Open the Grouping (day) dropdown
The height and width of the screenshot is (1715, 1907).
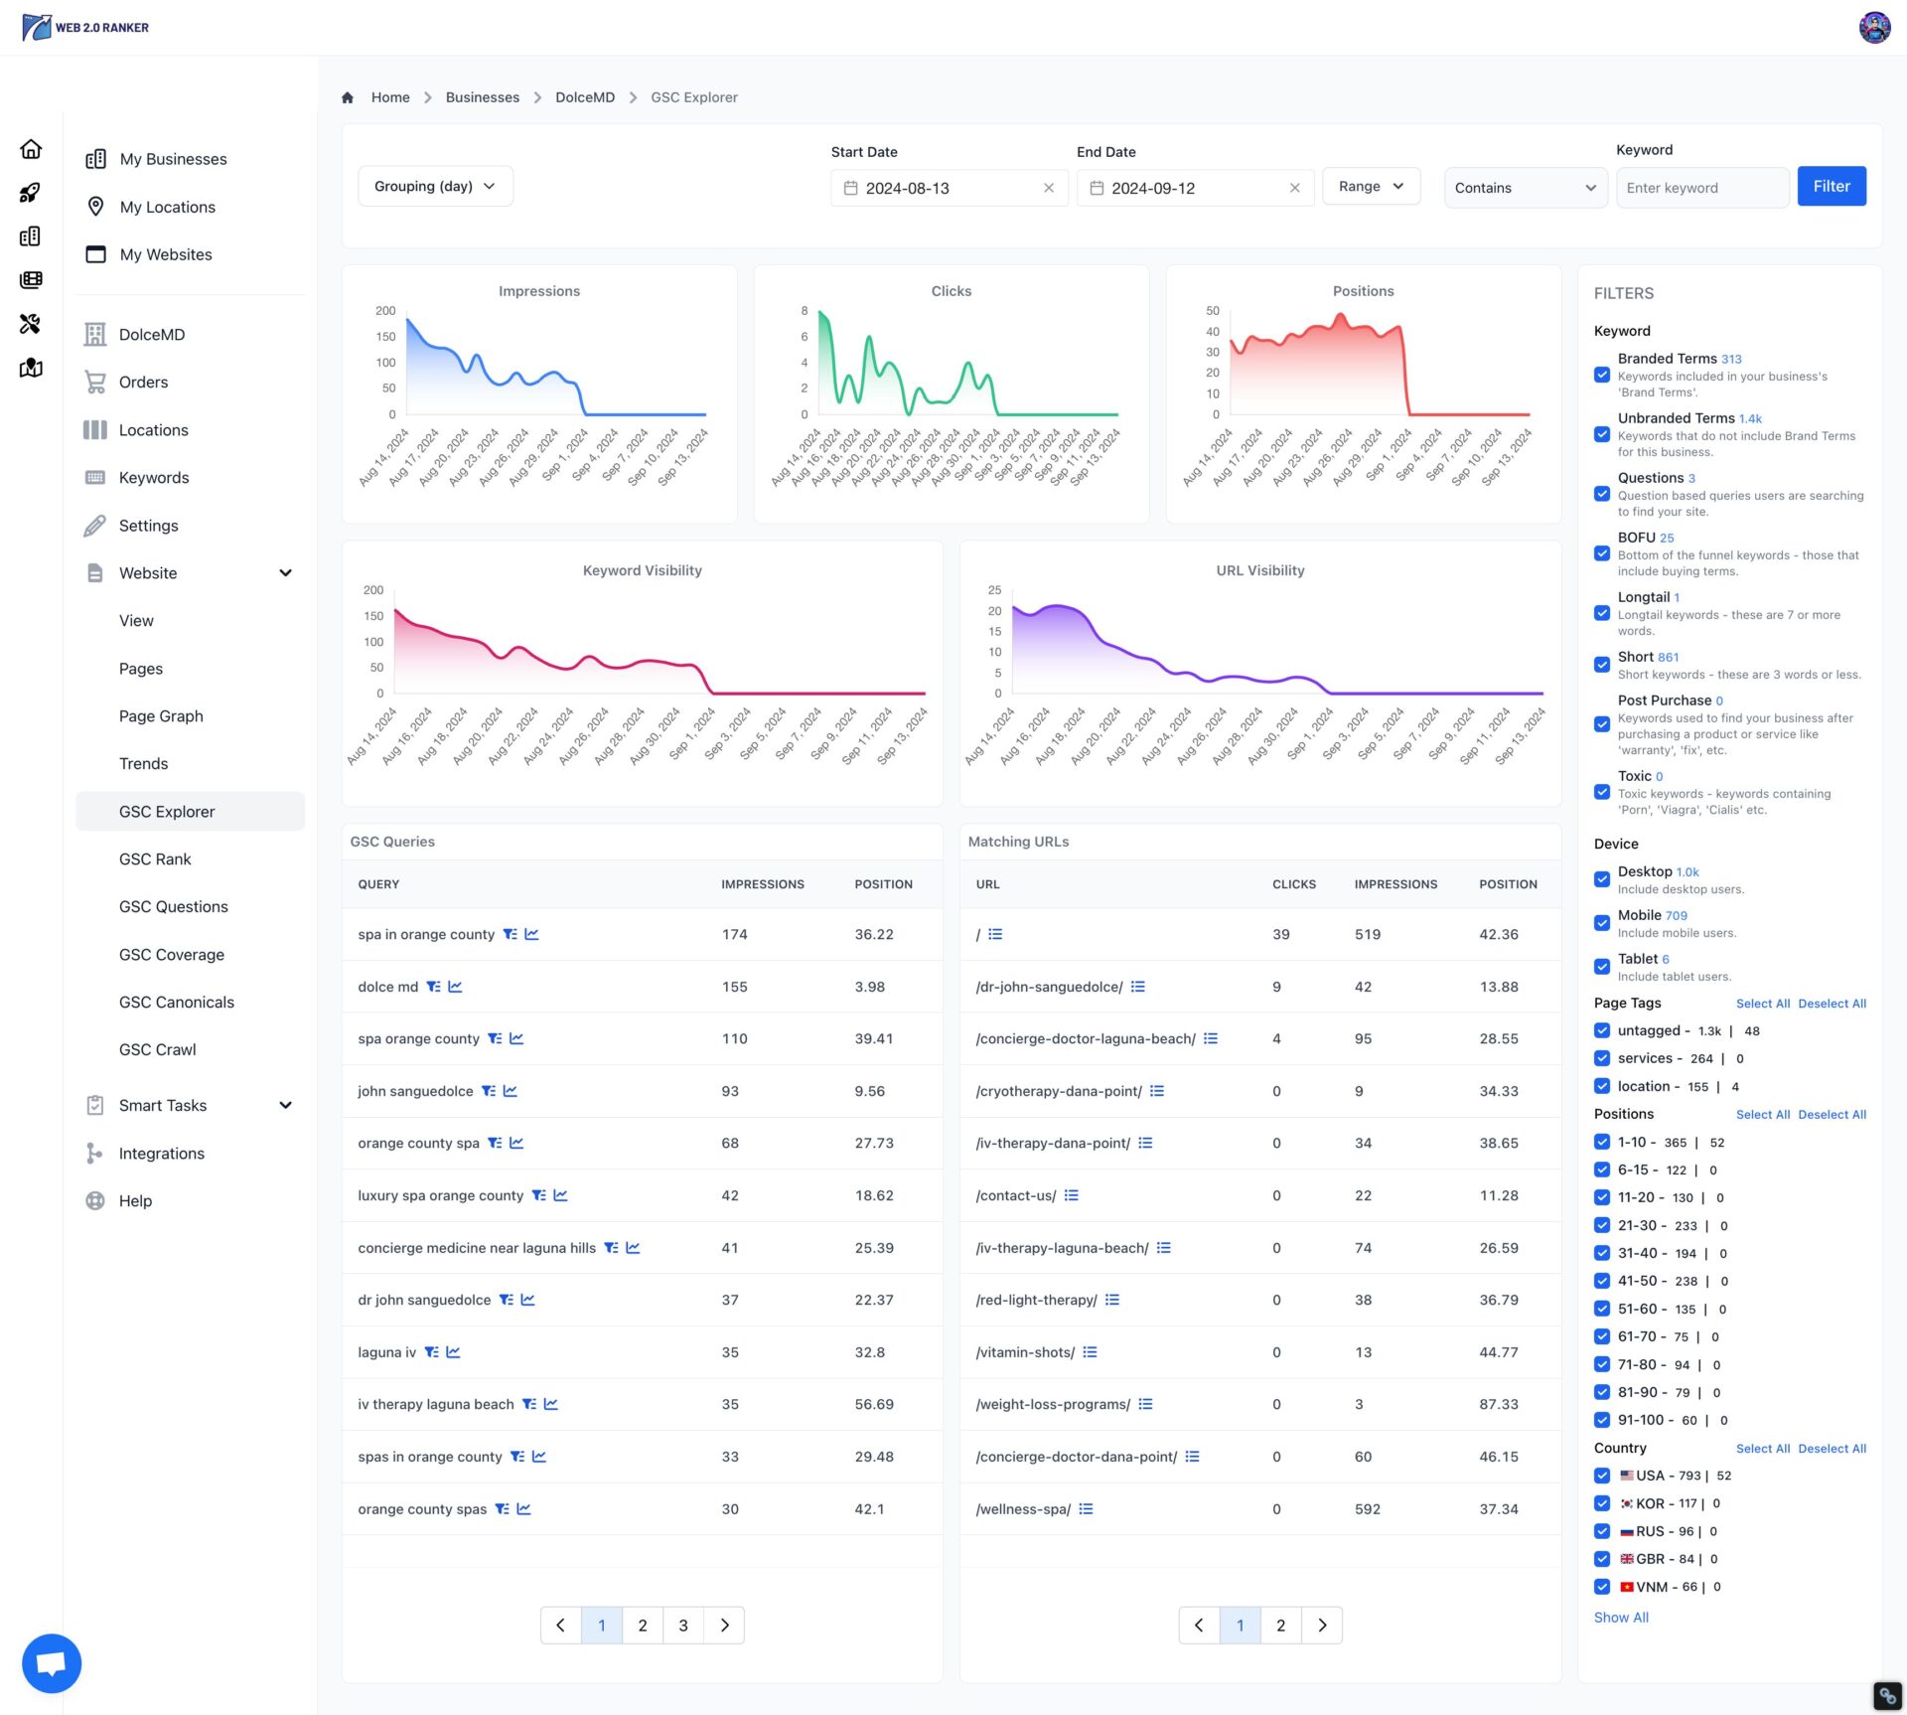coord(434,186)
